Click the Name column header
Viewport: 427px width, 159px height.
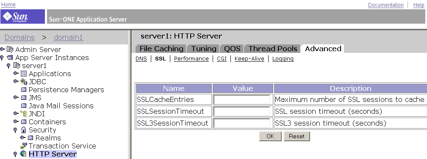pyautogui.click(x=174, y=89)
